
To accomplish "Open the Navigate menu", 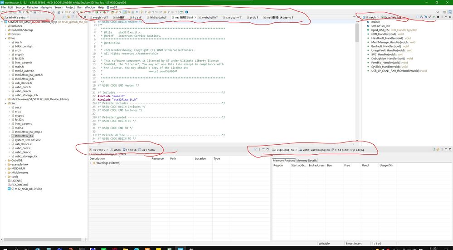I will click(46, 7).
